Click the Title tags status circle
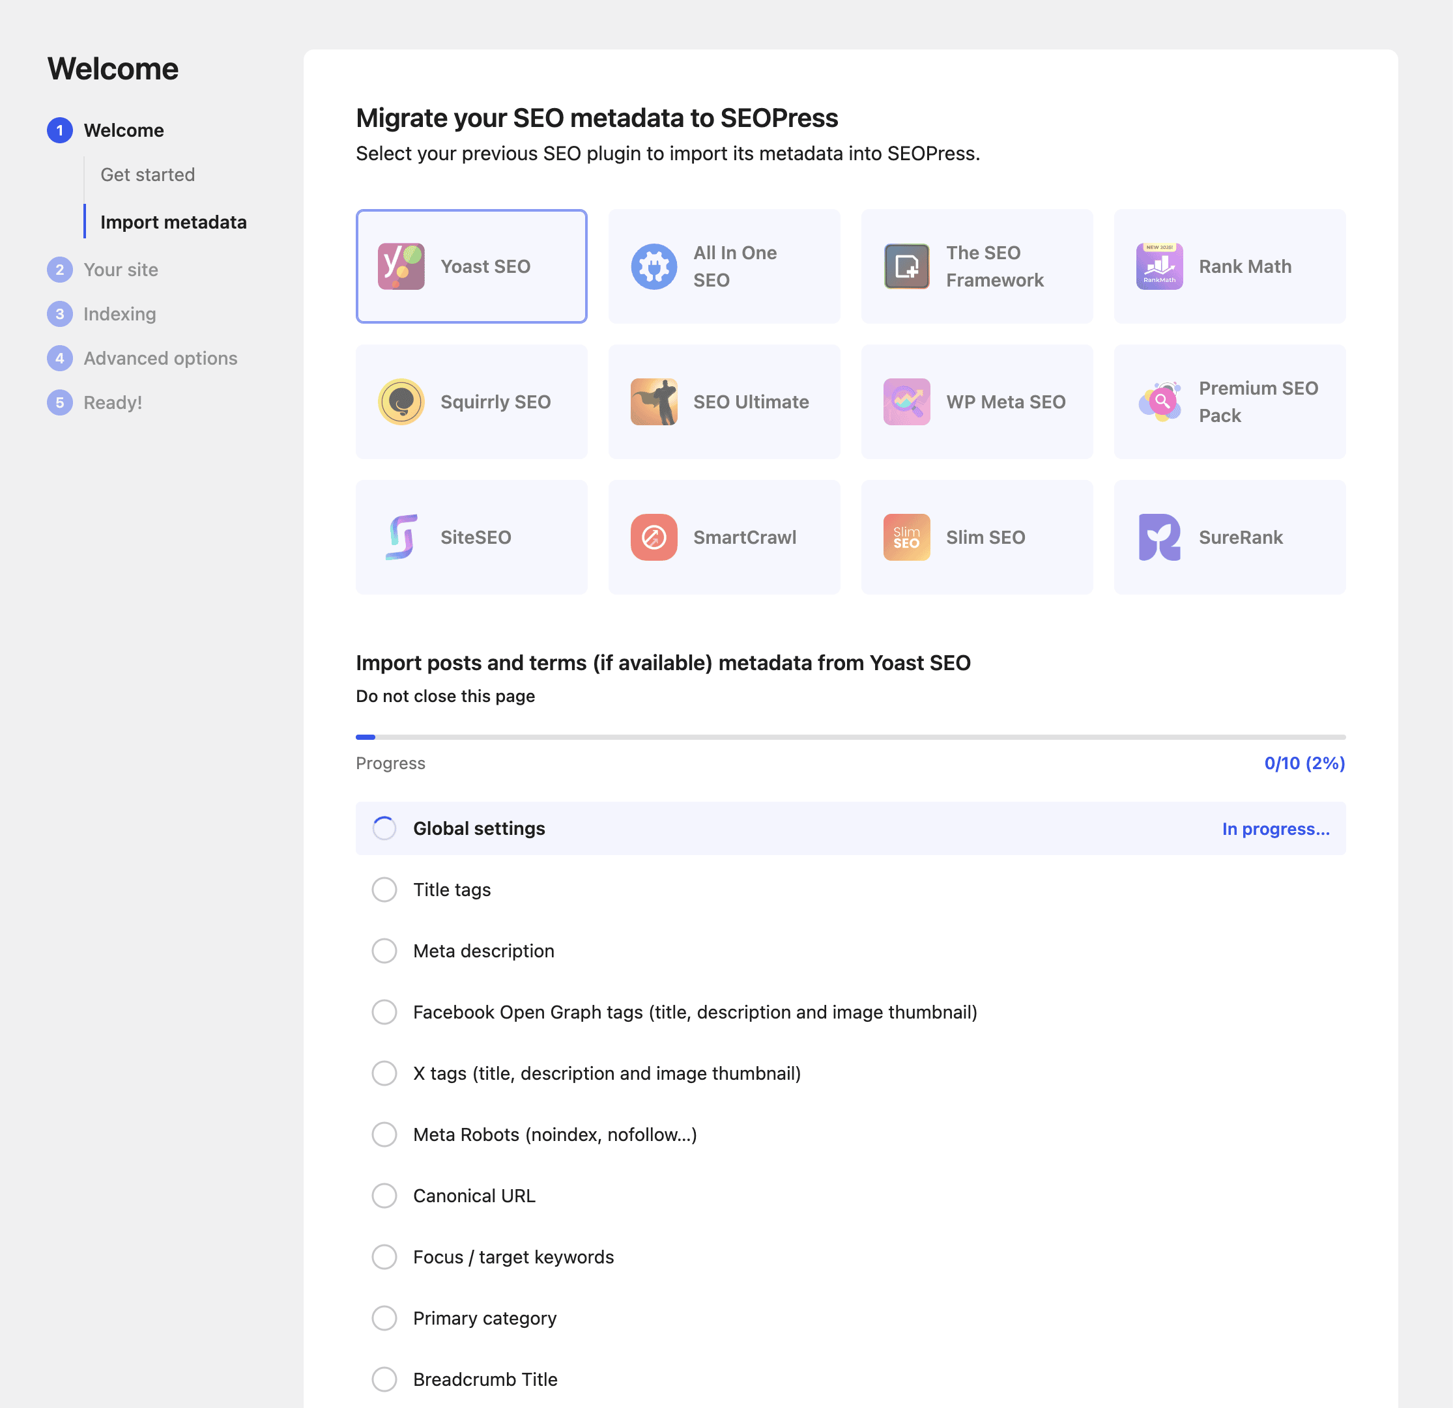The image size is (1453, 1408). click(x=384, y=890)
